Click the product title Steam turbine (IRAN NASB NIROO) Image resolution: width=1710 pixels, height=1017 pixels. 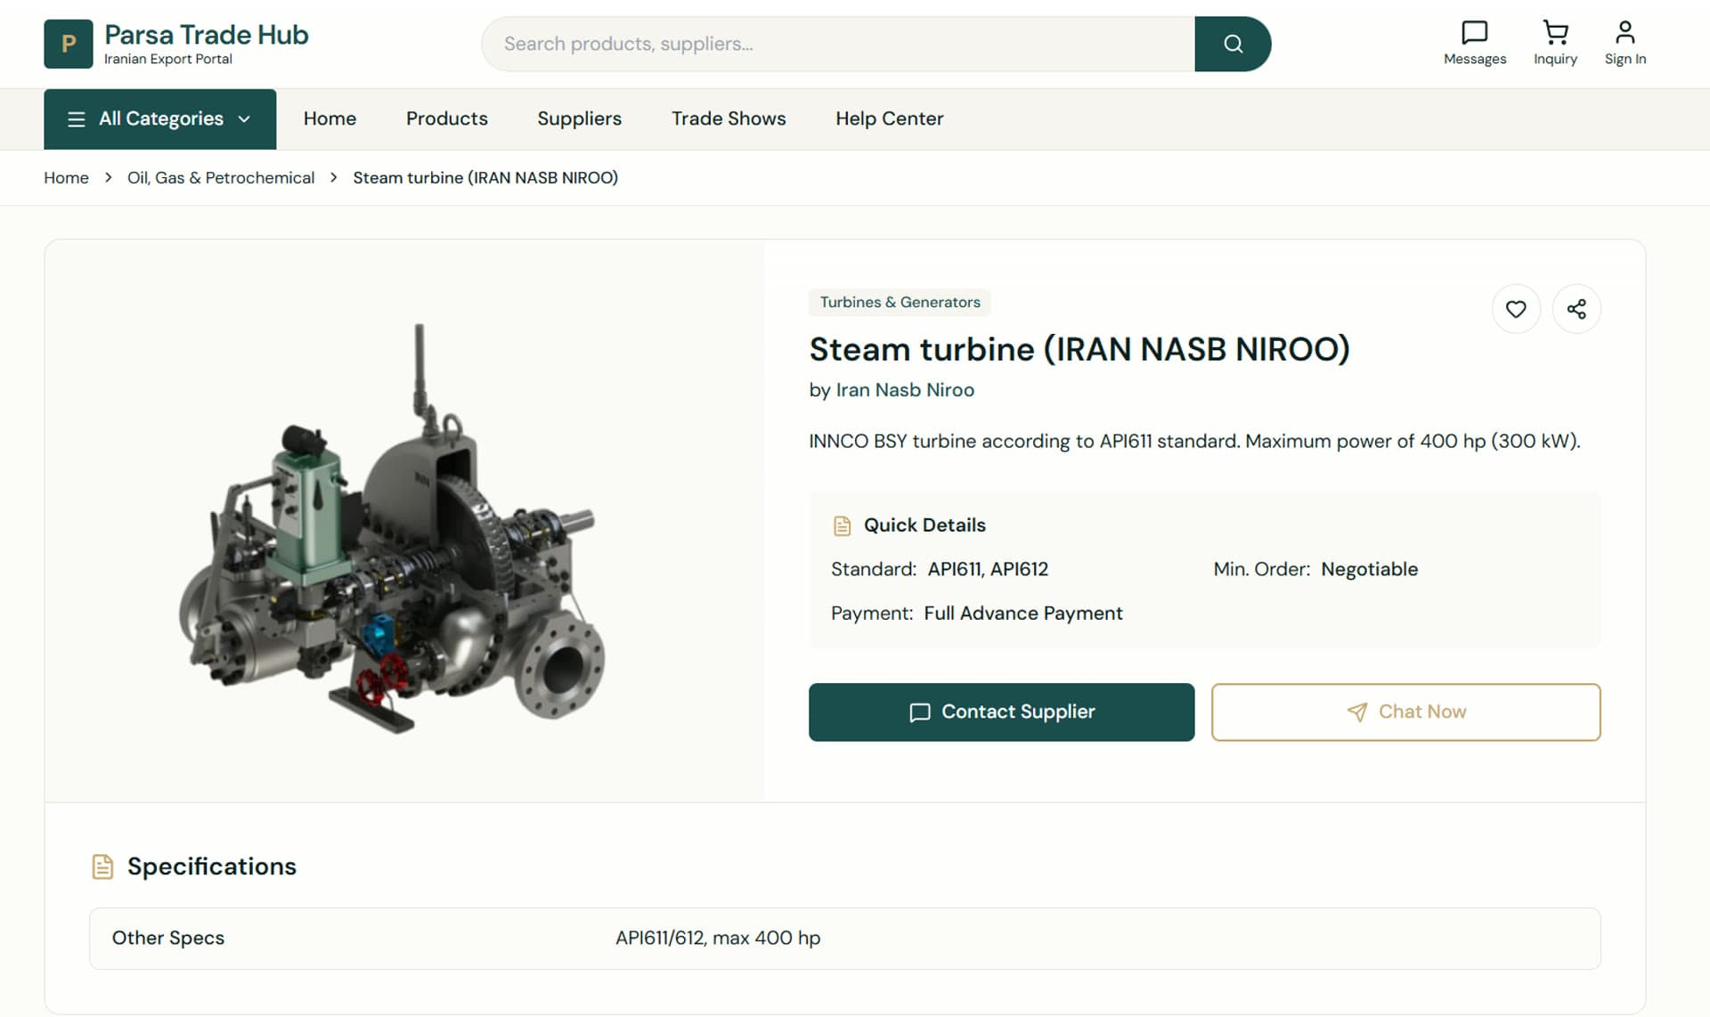pyautogui.click(x=1079, y=349)
